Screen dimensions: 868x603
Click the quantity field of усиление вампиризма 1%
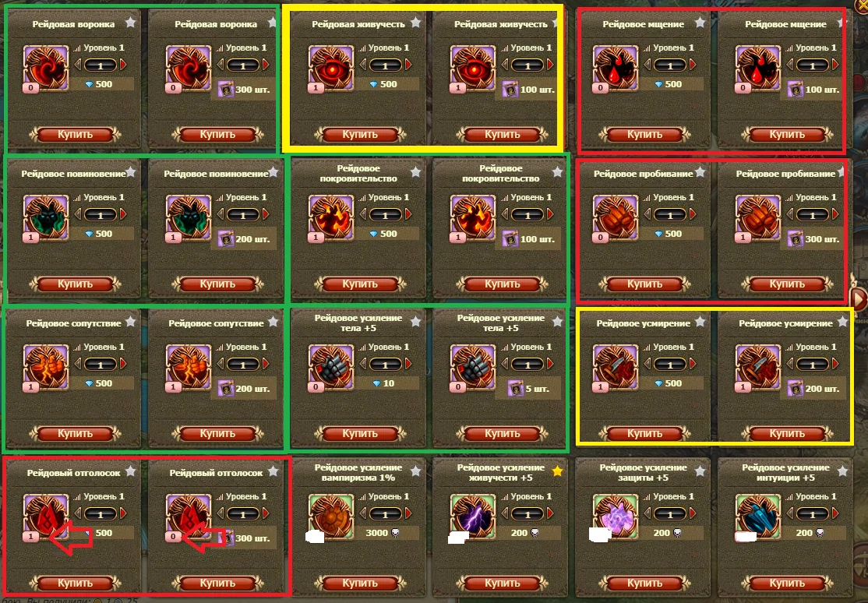point(385,514)
